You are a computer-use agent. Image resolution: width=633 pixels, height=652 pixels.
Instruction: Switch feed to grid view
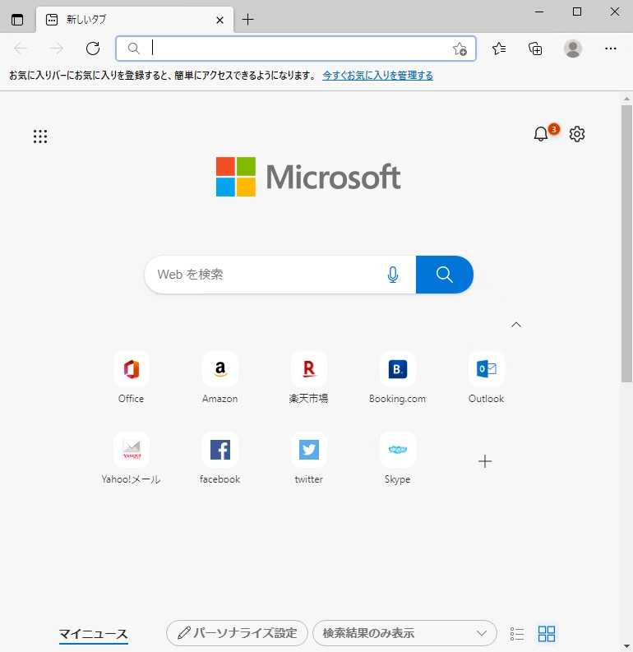coord(547,634)
